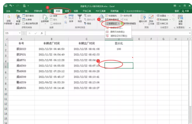Open 分级显示 dialog launcher
The height and width of the screenshot is (124, 192).
[174, 28]
